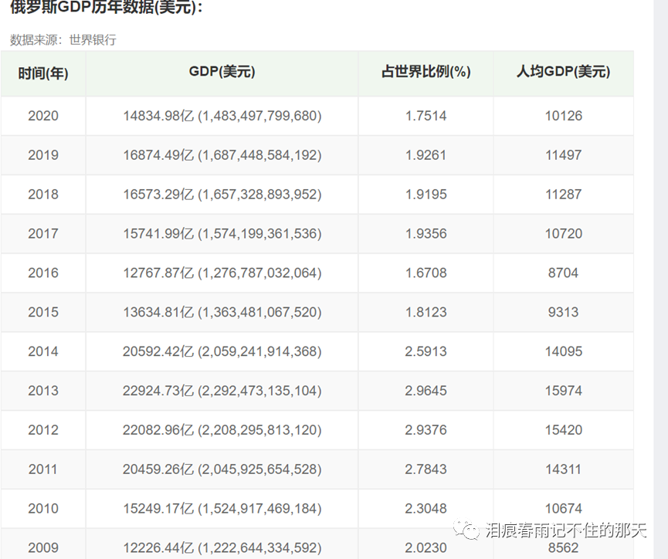Click the 俄罗斯GDP历年数据 heading

[106, 6]
